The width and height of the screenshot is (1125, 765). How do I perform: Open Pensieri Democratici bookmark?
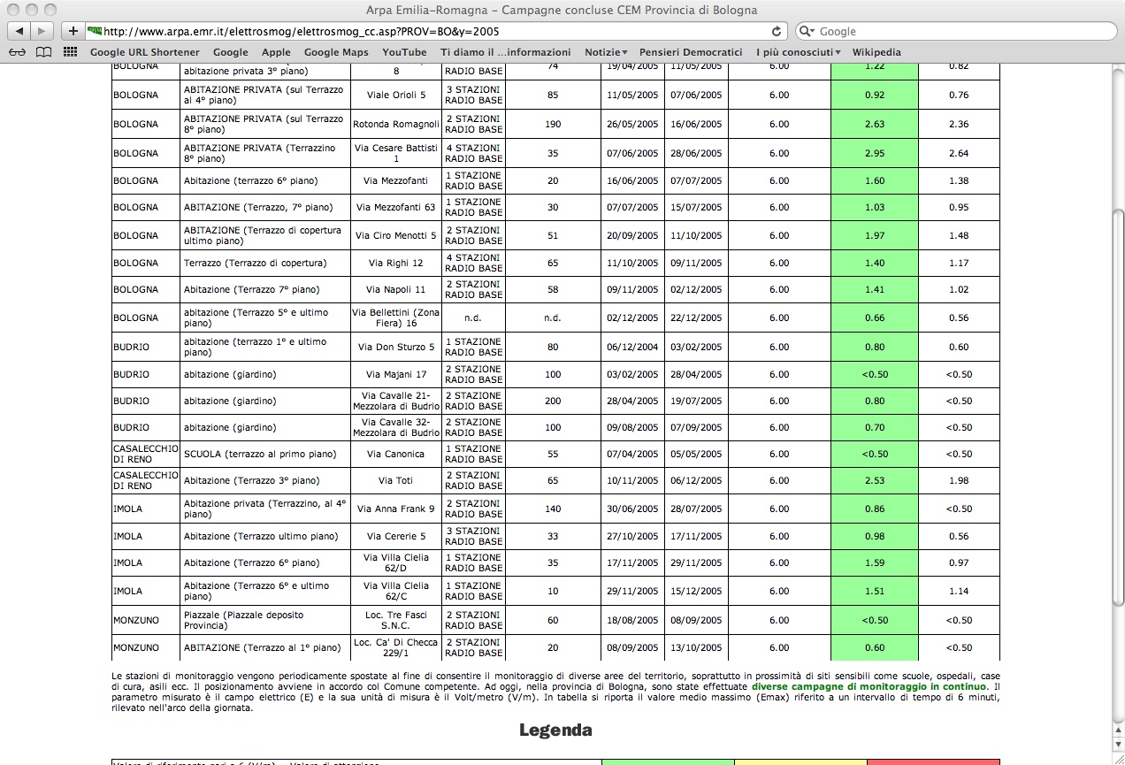(x=691, y=52)
